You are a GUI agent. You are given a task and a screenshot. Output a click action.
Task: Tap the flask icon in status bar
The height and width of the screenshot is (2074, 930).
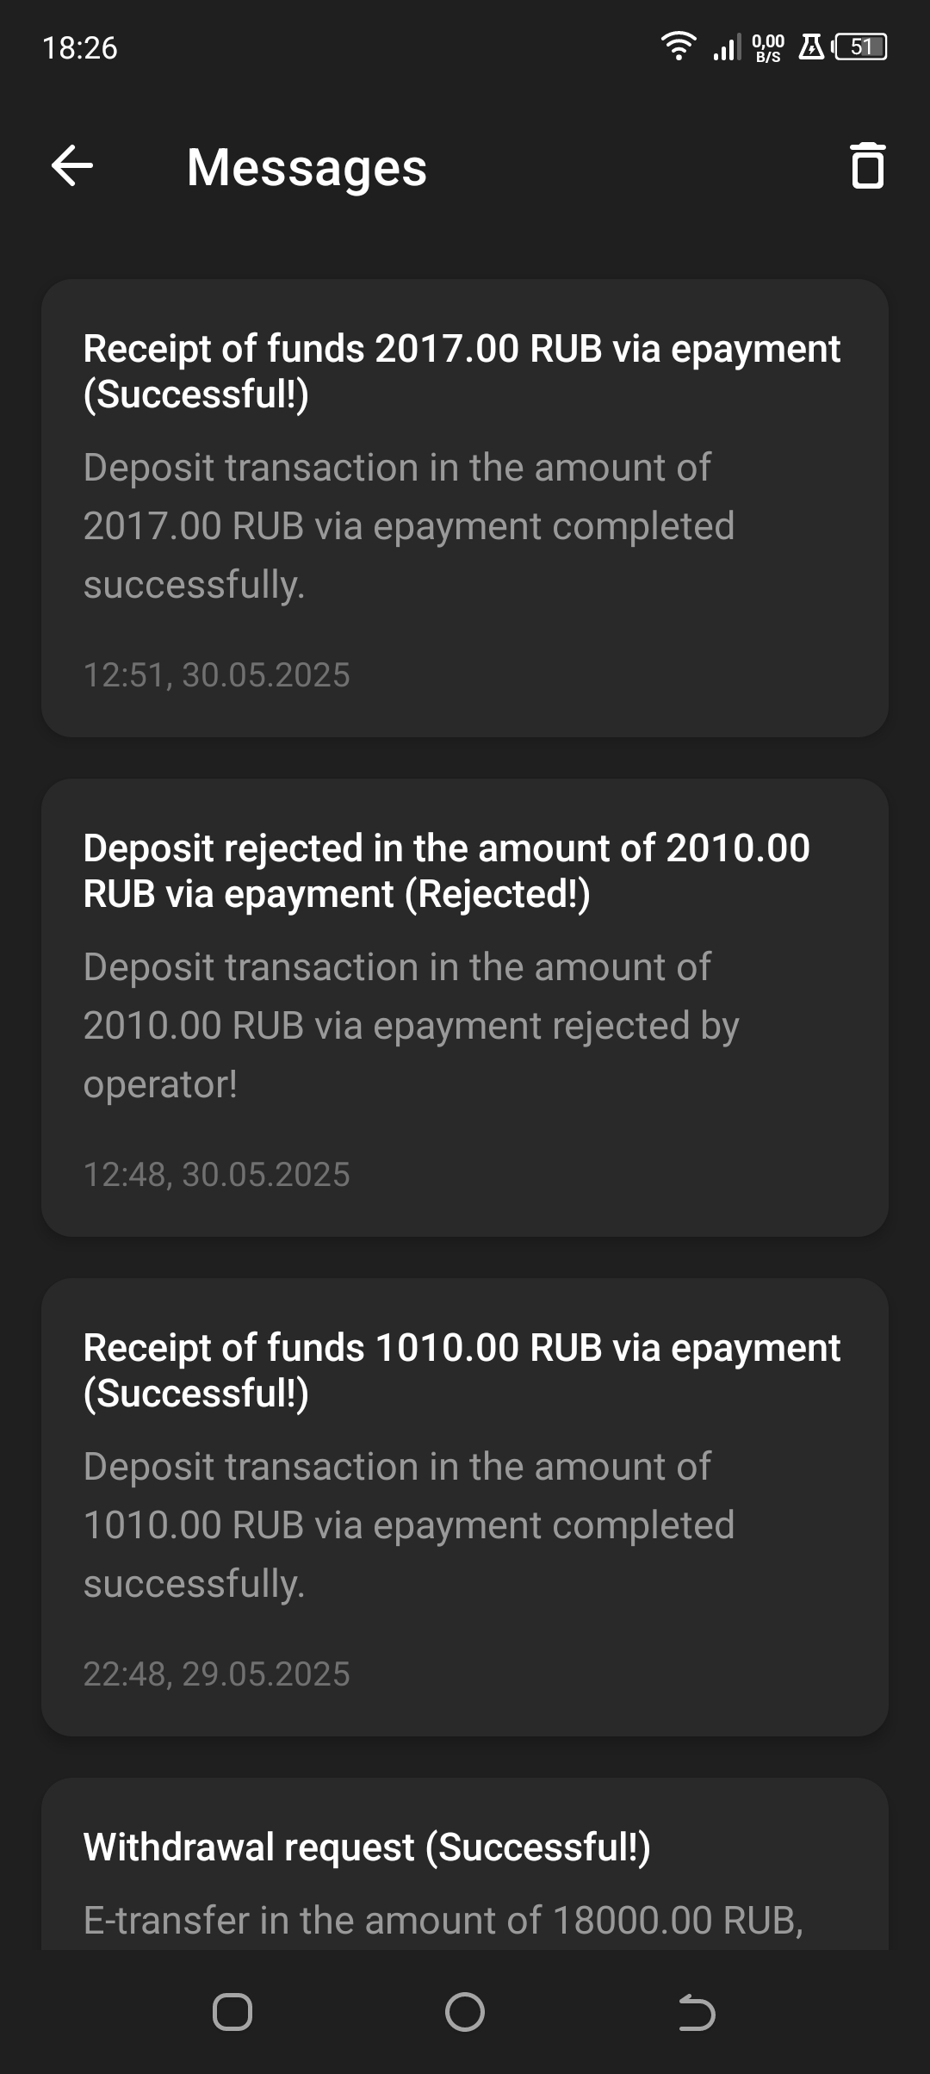tap(811, 47)
